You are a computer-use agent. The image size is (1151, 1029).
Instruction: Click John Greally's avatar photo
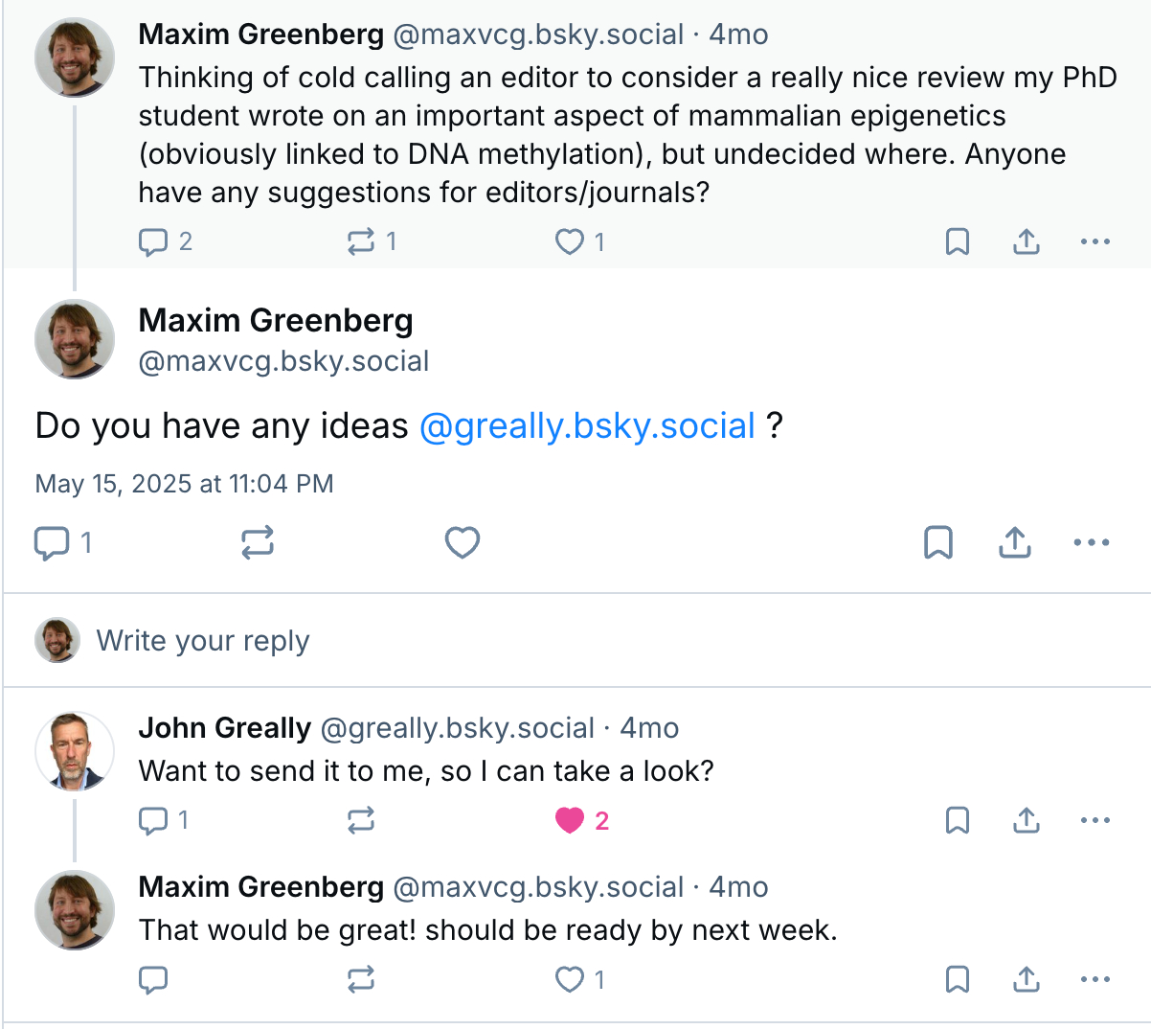coord(75,751)
